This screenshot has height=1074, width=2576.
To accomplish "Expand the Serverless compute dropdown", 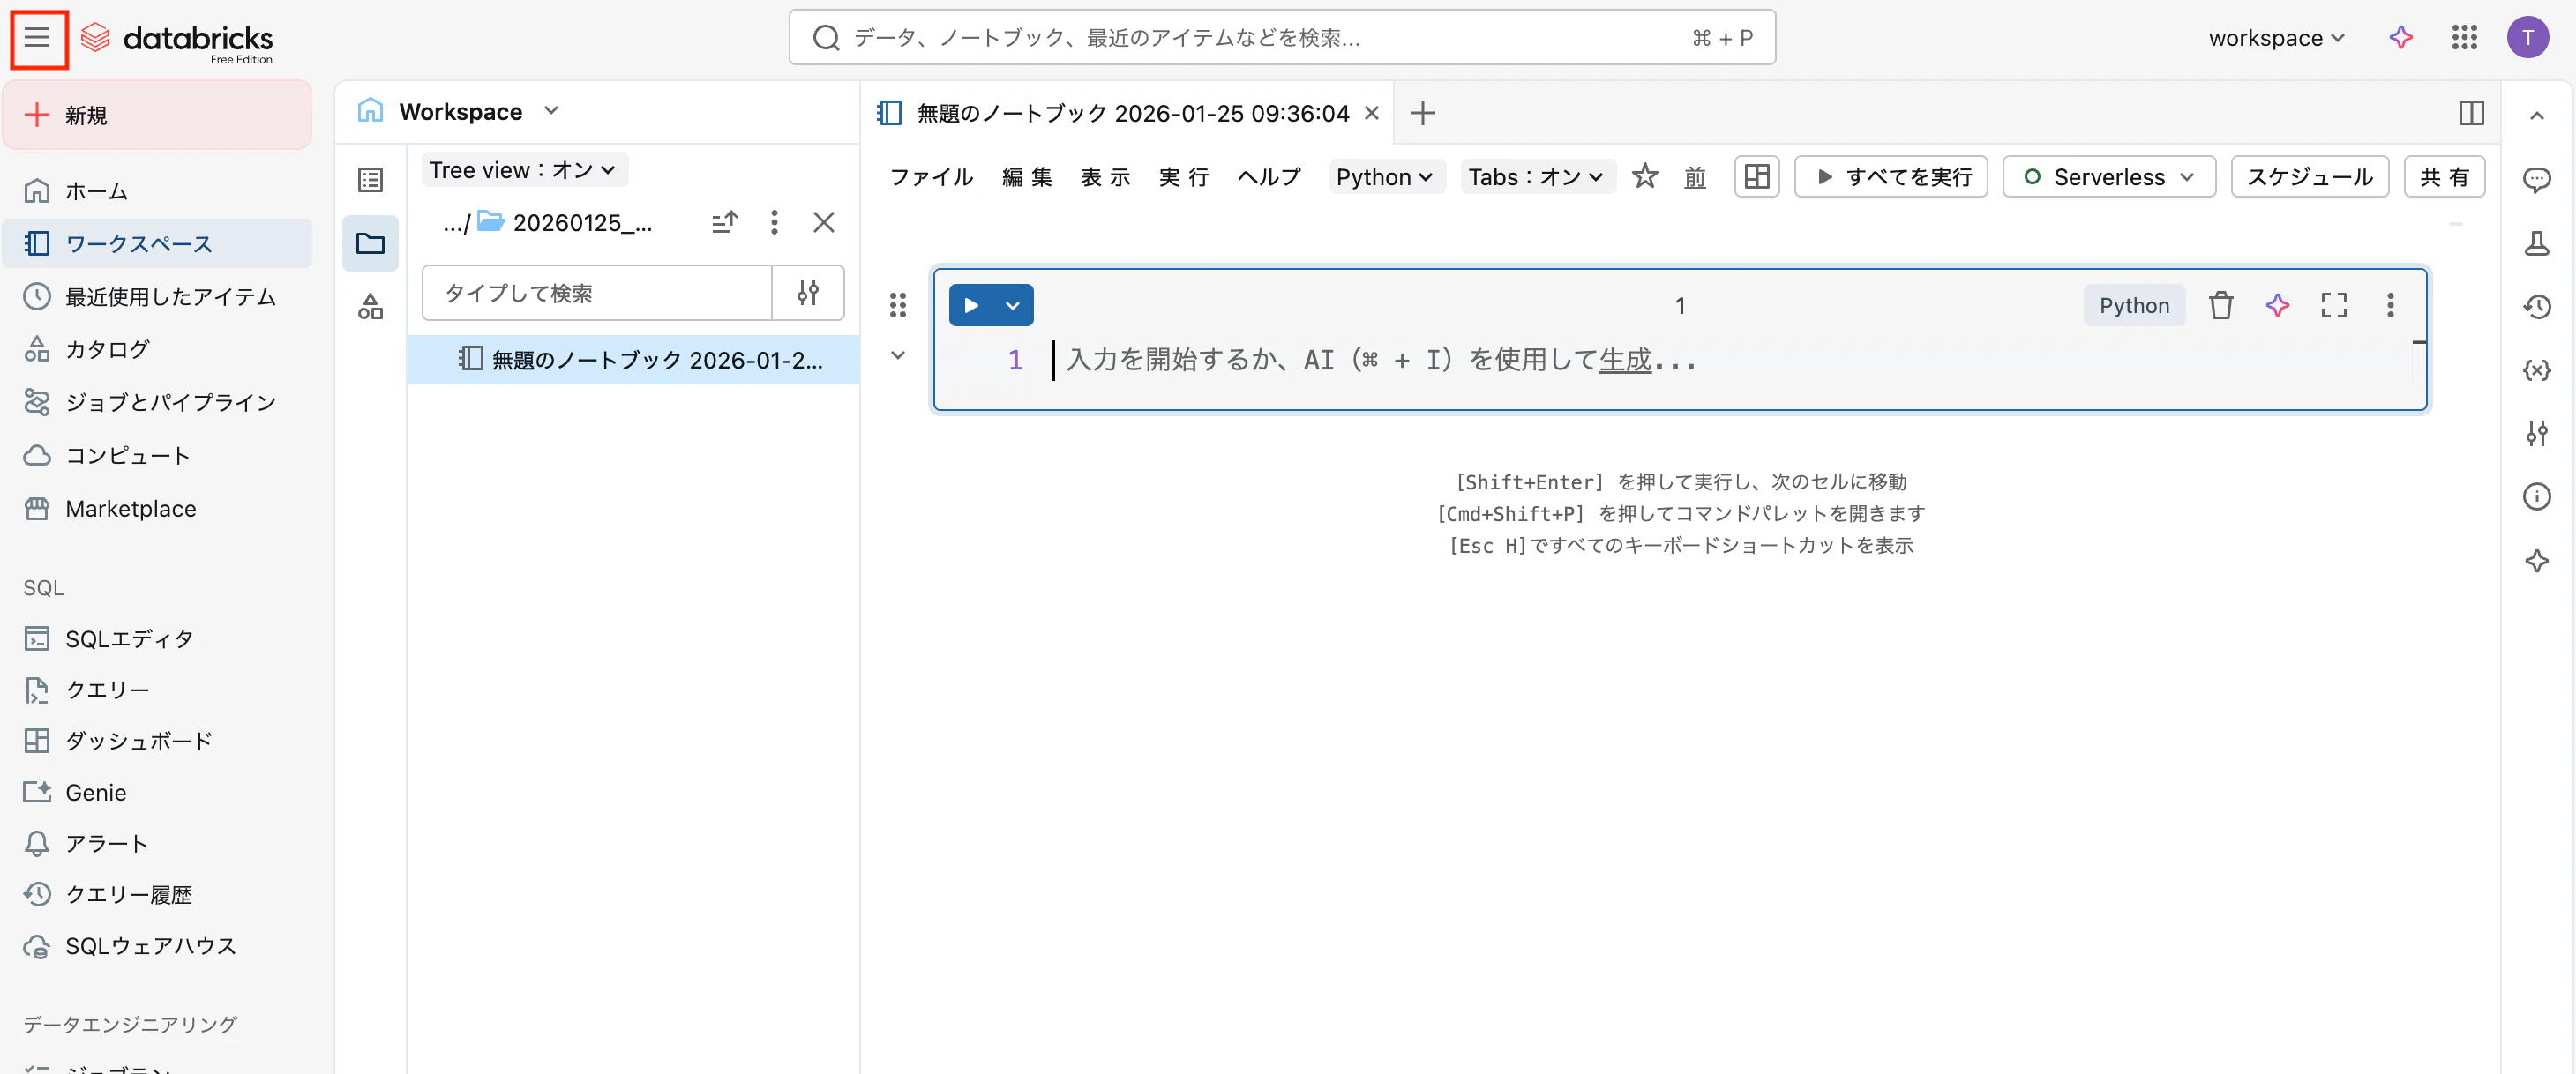I will [2108, 177].
